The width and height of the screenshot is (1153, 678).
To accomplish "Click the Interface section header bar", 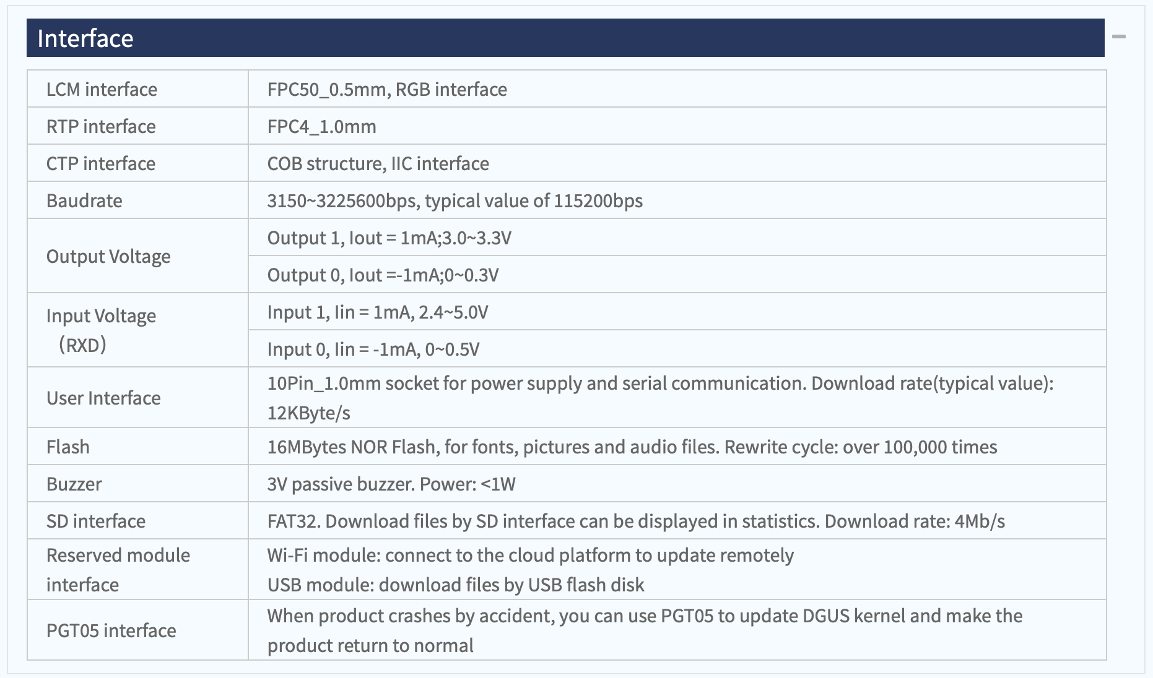I will tap(565, 38).
